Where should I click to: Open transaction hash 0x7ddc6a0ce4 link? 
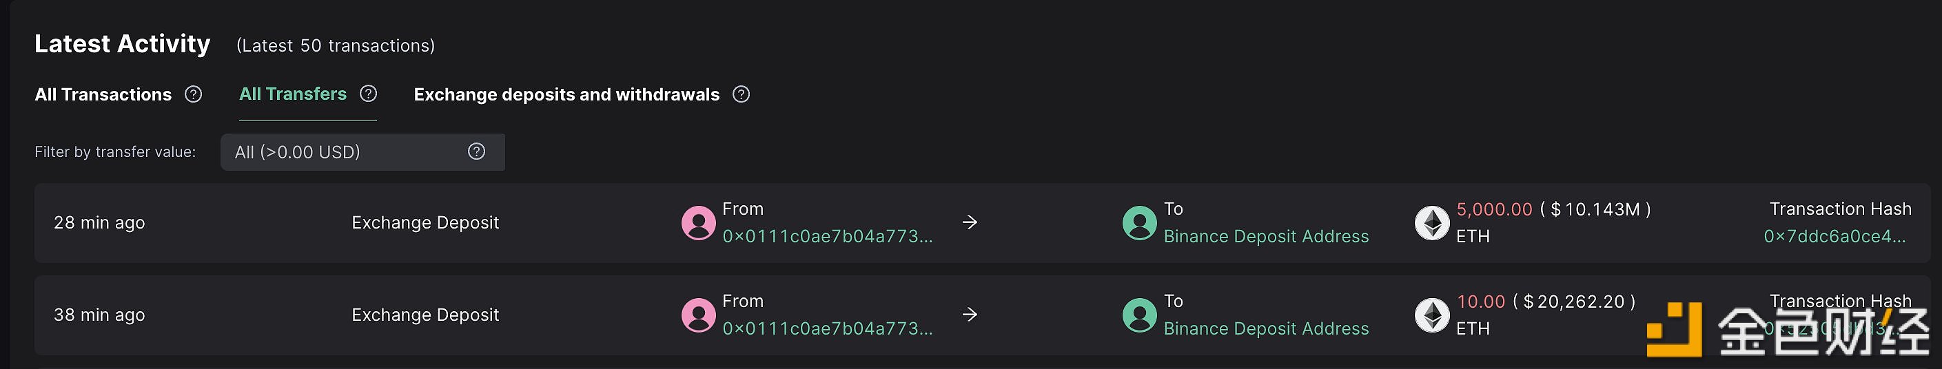pyautogui.click(x=1834, y=236)
